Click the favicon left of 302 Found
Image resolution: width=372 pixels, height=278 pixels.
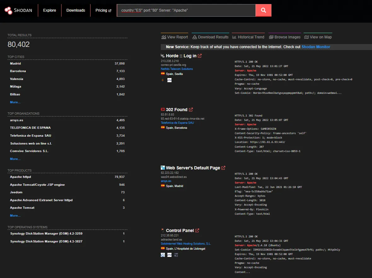point(163,110)
